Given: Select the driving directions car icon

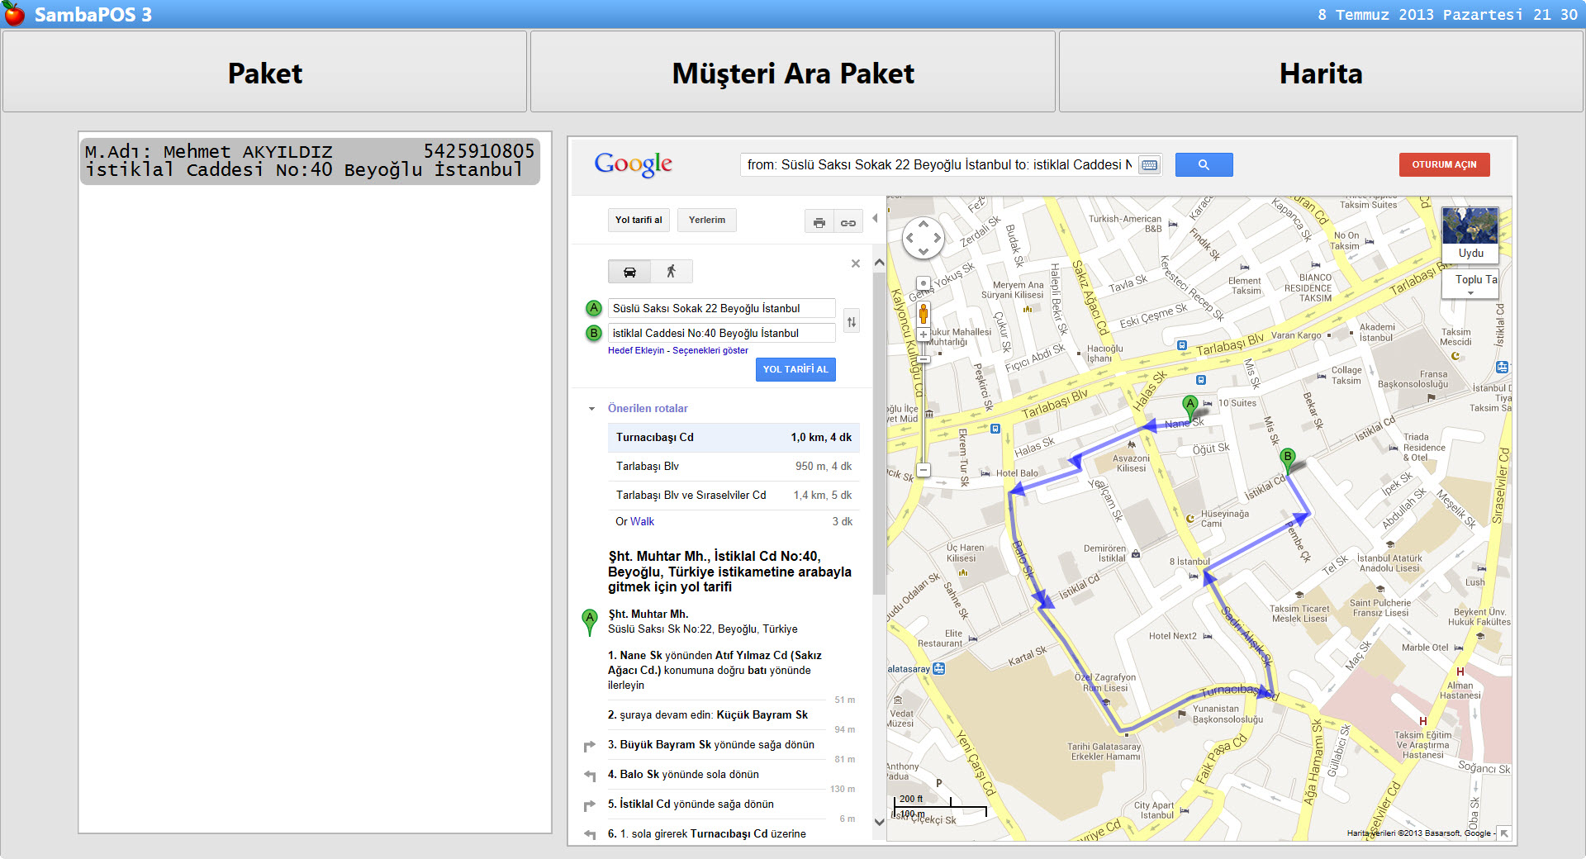Looking at the screenshot, I should coord(629,271).
